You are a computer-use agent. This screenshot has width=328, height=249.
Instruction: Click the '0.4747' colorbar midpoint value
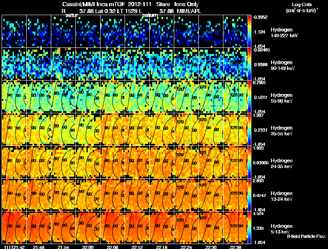(x=260, y=195)
